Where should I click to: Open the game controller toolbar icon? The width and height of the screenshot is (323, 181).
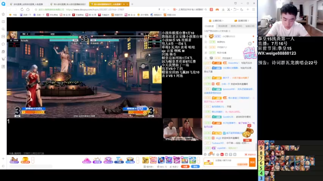point(217,9)
